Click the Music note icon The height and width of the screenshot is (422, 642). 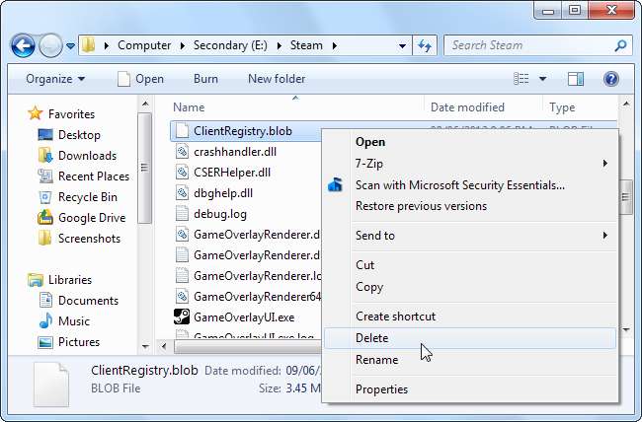[x=45, y=320]
